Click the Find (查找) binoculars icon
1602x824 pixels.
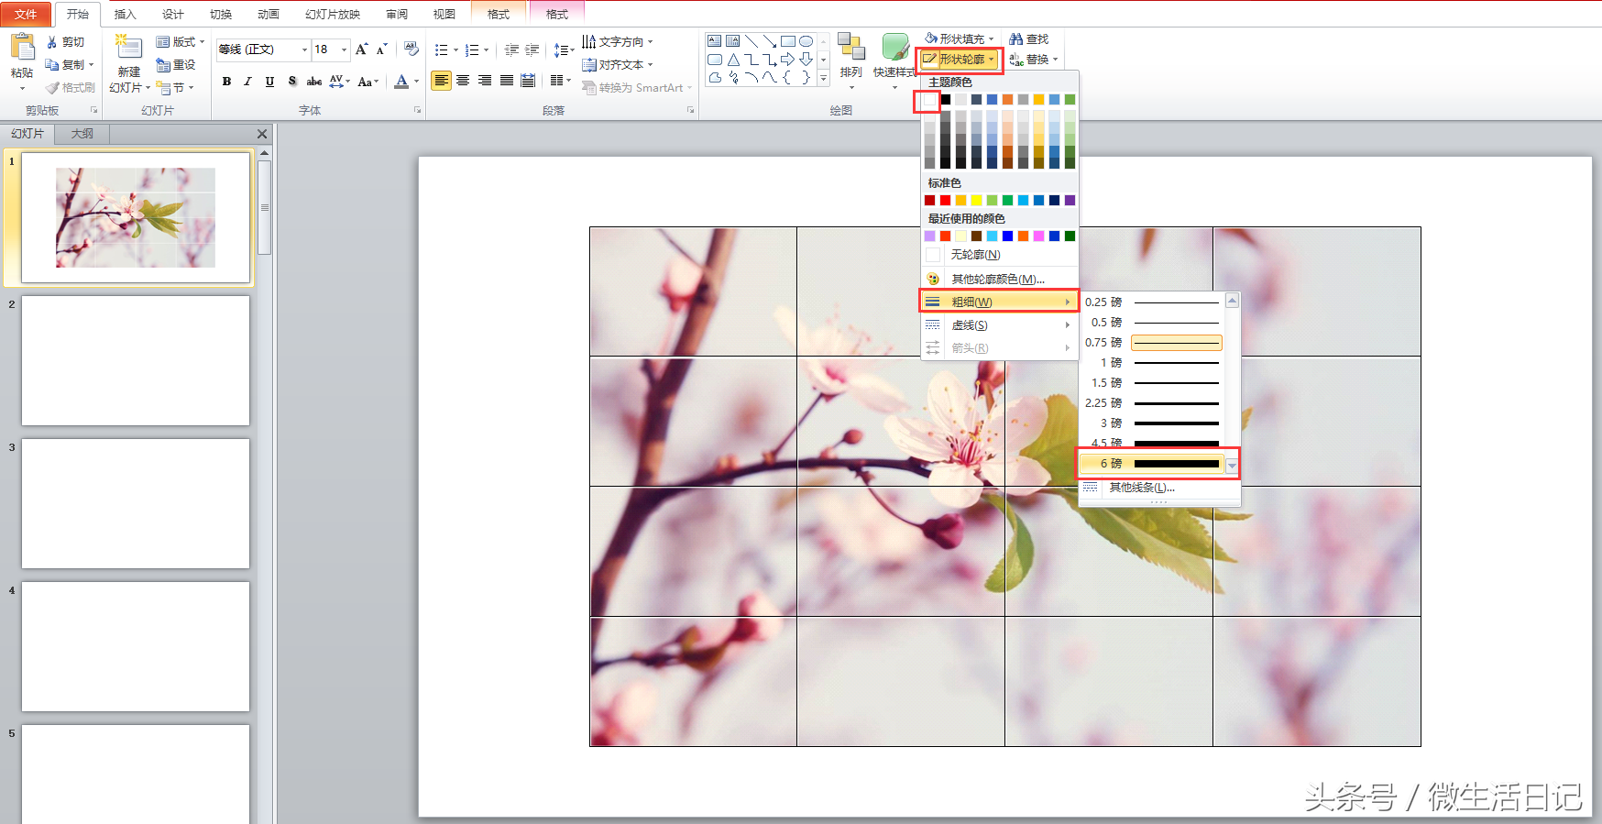[x=1016, y=39]
